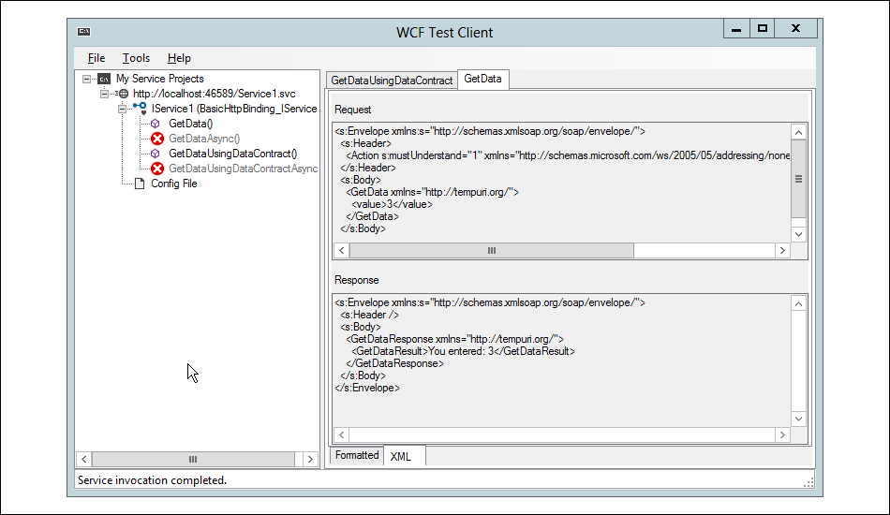This screenshot has height=515, width=890.
Task: Collapse the My Service Projects tree node
Action: pos(86,79)
